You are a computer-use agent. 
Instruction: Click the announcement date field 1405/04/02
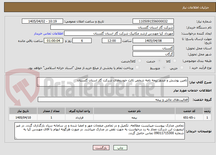tap(42, 21)
